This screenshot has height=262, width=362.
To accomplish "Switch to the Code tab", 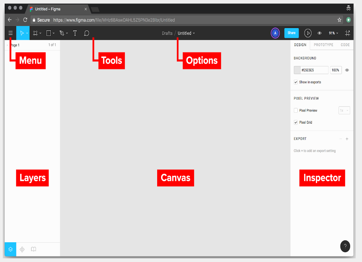I will [x=345, y=45].
